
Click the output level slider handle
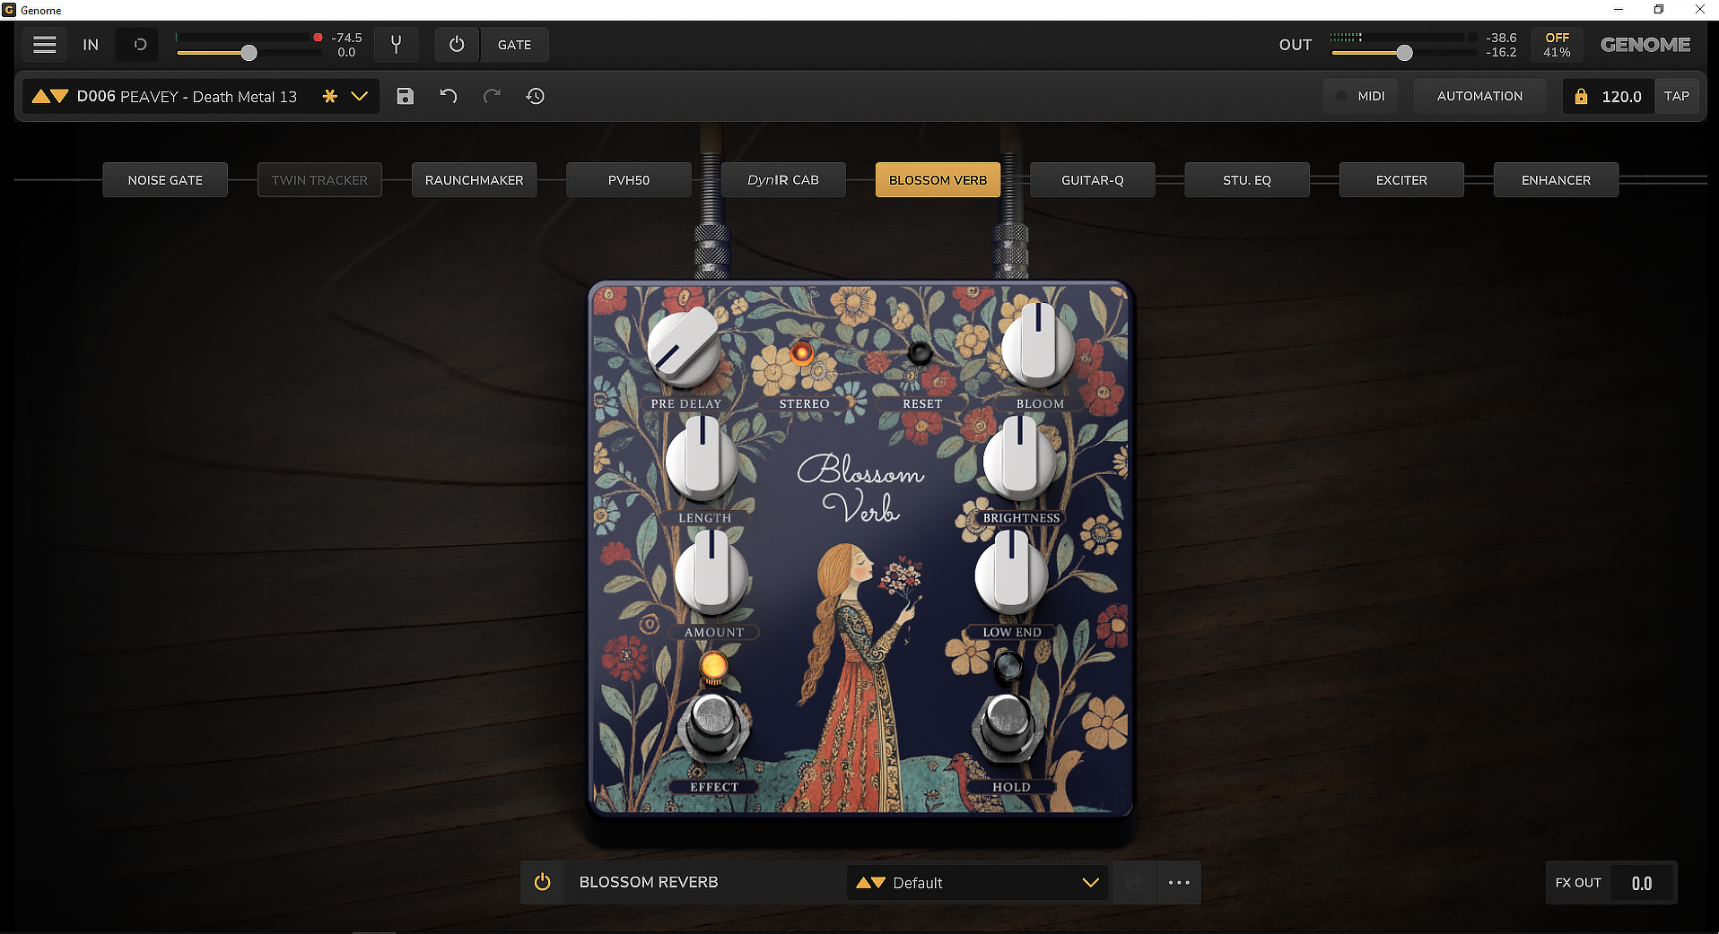[1405, 53]
